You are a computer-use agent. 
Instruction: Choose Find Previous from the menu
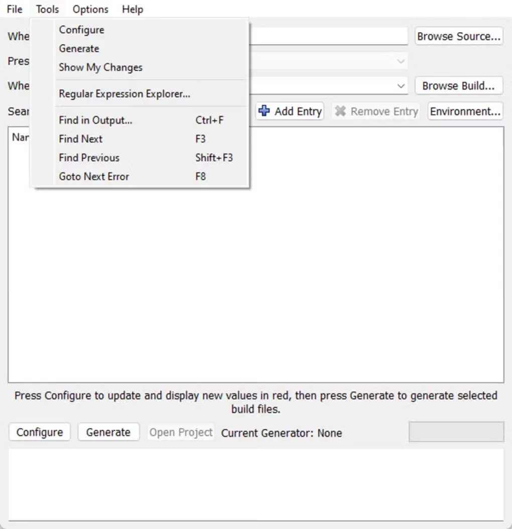pos(141,158)
